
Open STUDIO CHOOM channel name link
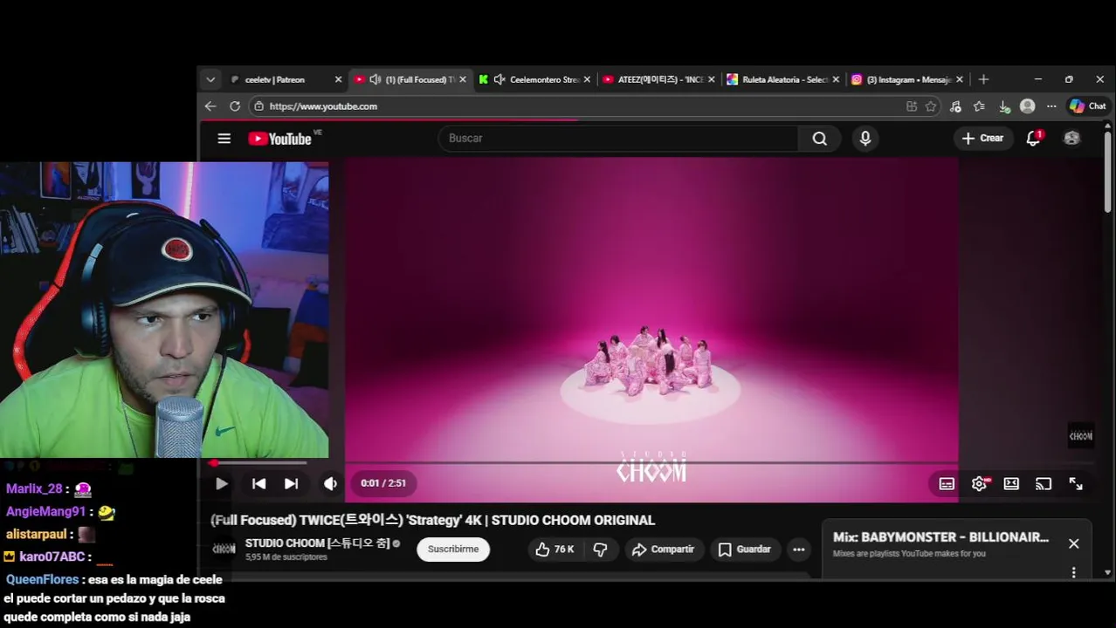(x=317, y=543)
